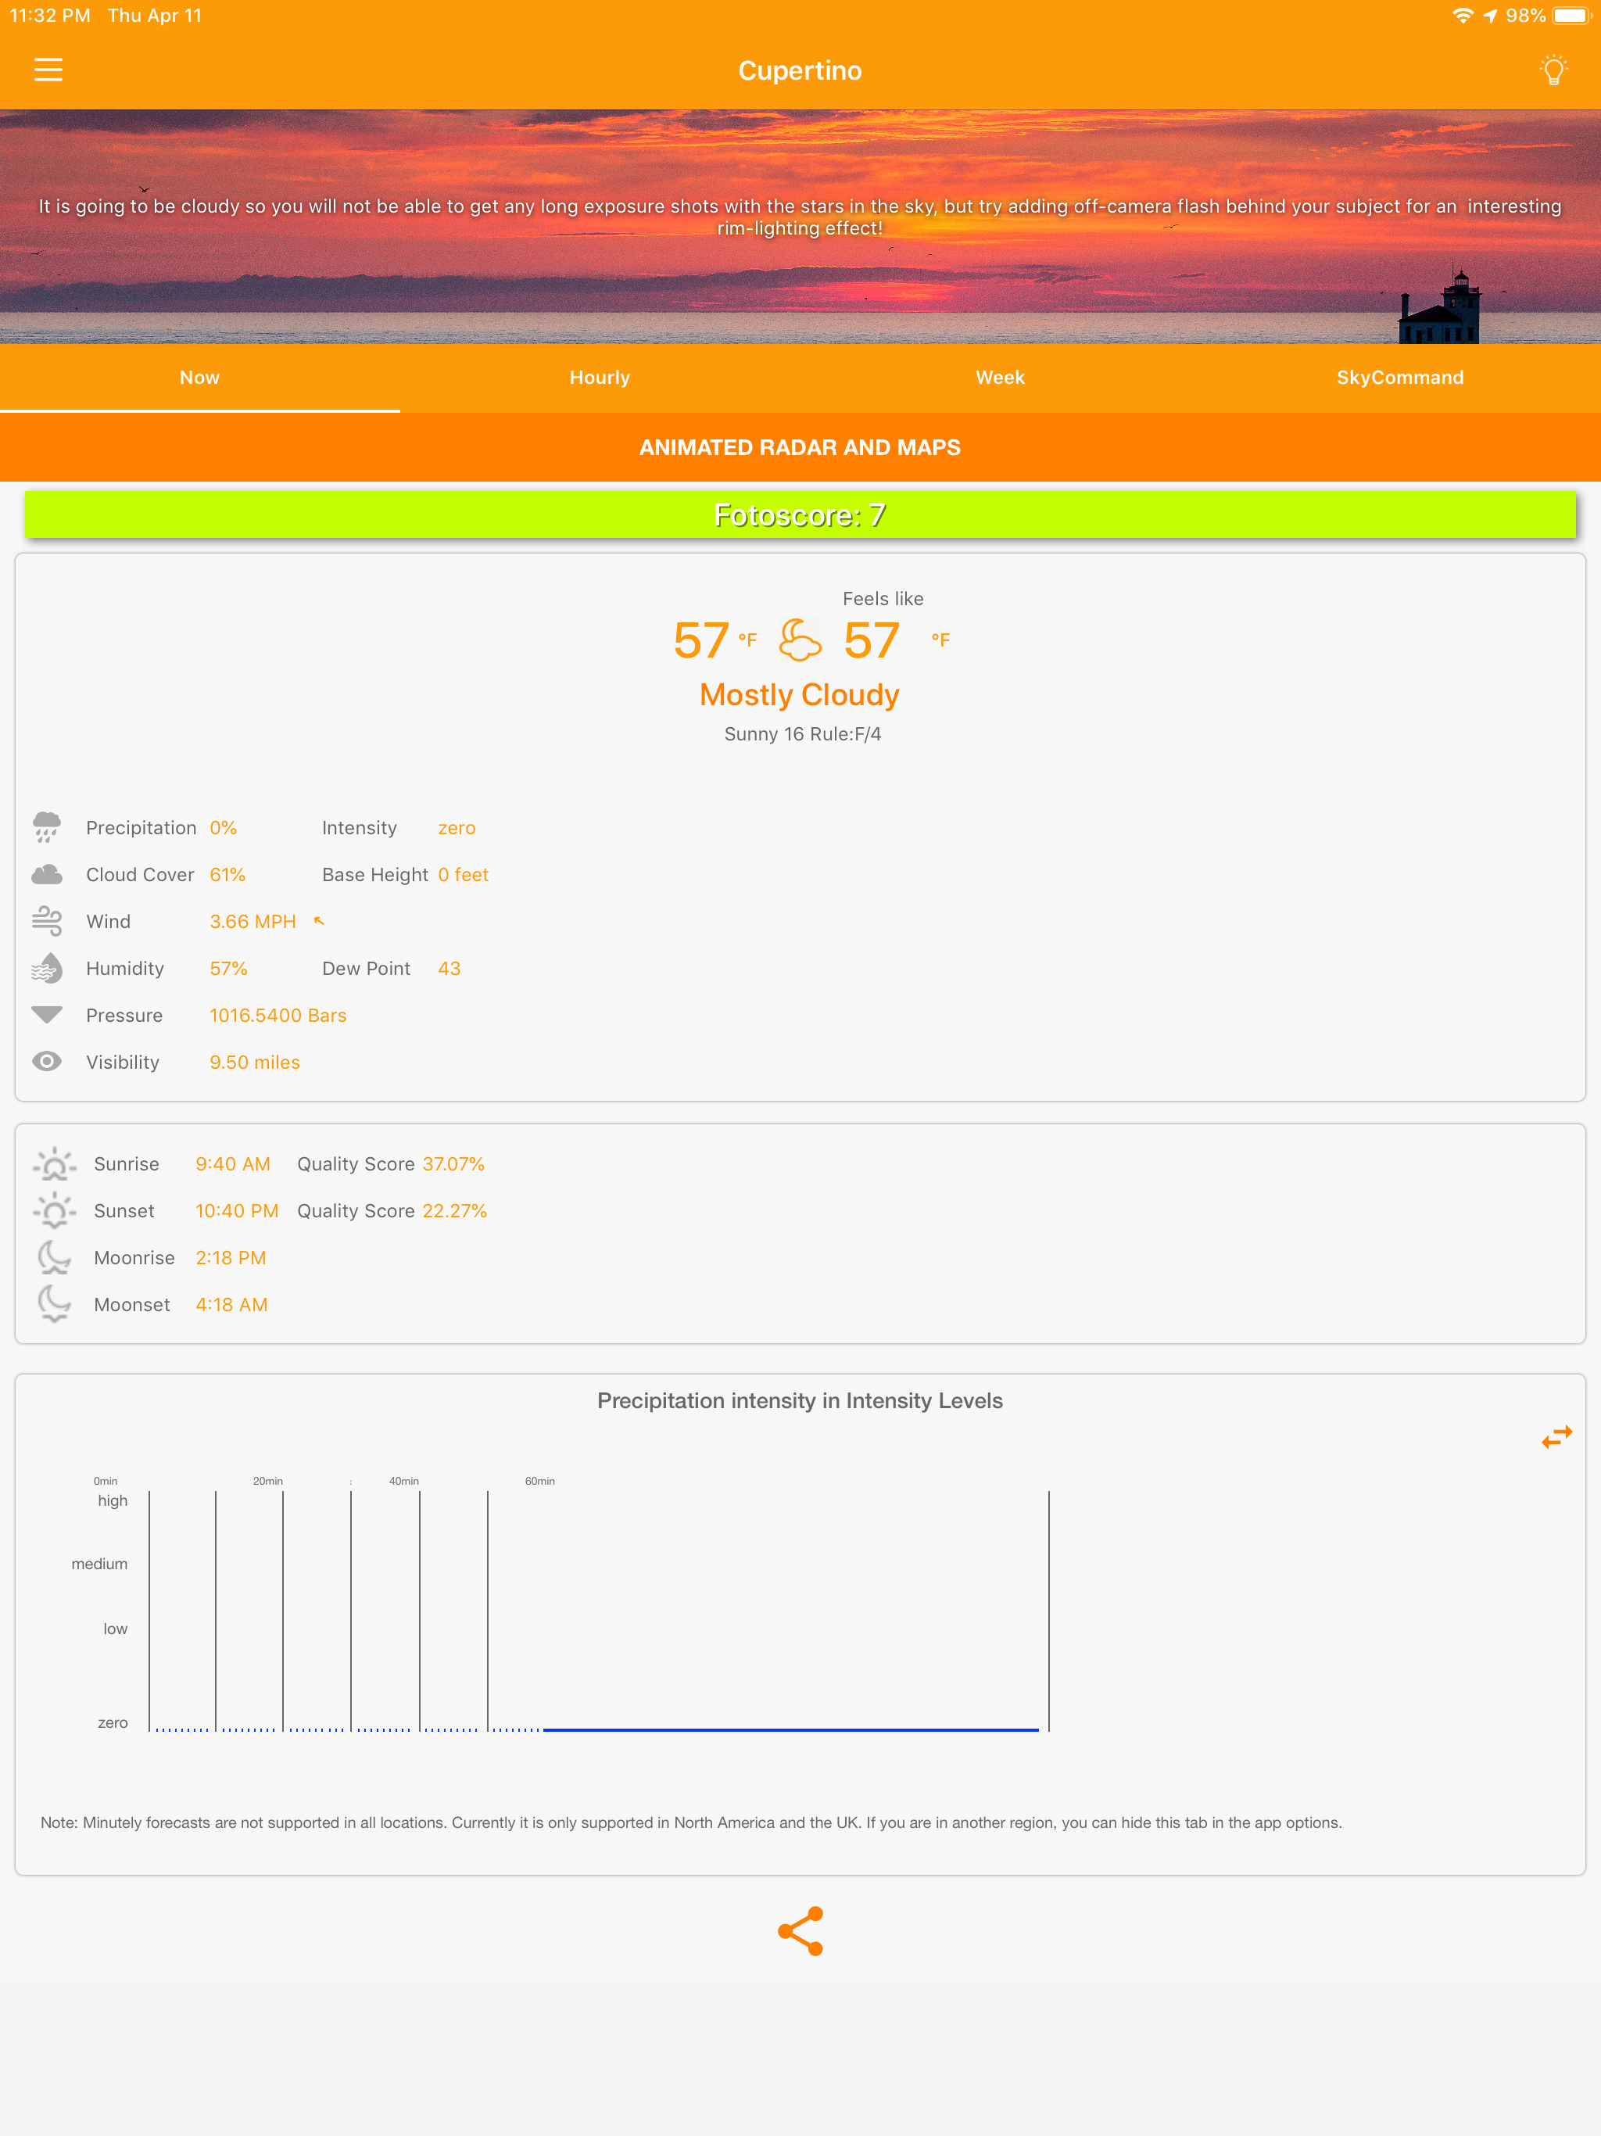The width and height of the screenshot is (1601, 2136).
Task: Tap the lightbulb tips icon
Action: pyautogui.click(x=1553, y=70)
